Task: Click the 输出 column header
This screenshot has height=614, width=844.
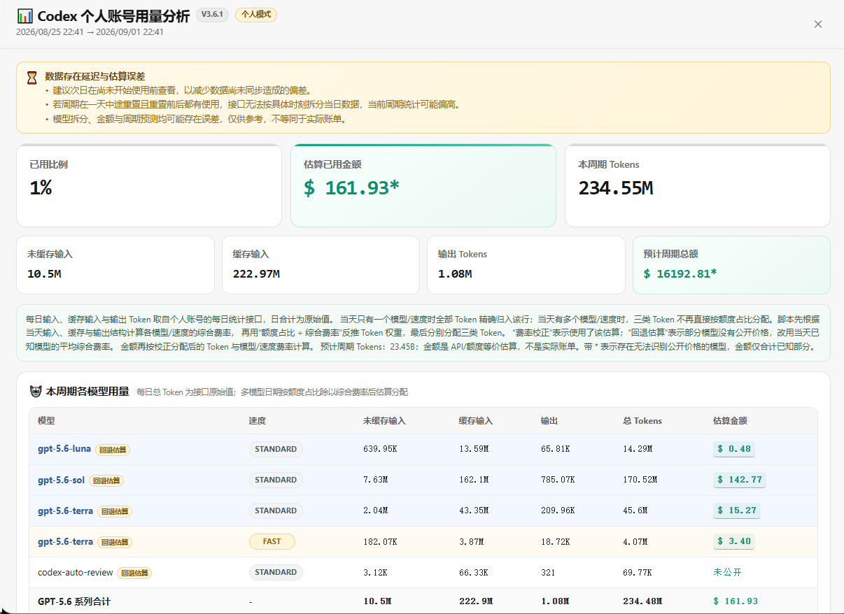Action: click(549, 421)
